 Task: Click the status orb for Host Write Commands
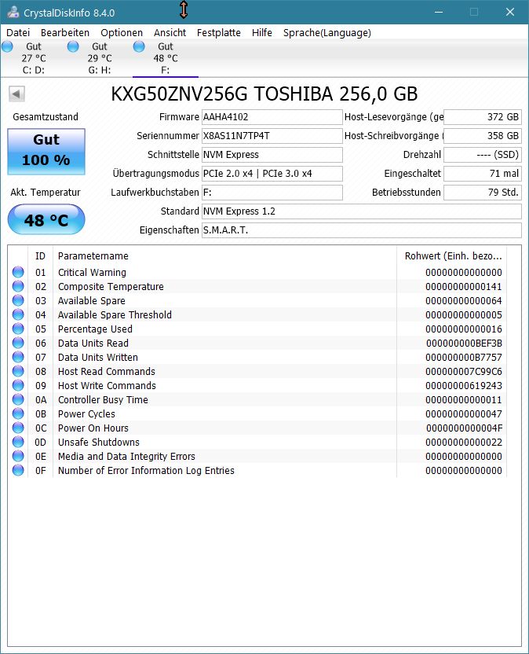[18, 385]
